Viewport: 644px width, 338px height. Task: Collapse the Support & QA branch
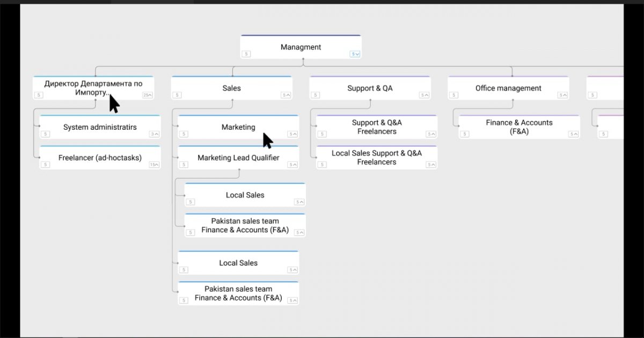click(425, 95)
